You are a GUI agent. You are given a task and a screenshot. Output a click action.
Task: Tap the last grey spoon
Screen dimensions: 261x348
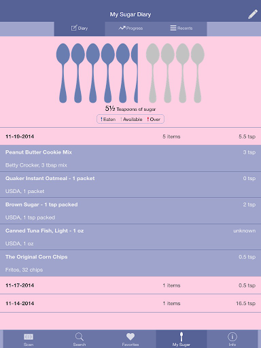coord(198,73)
